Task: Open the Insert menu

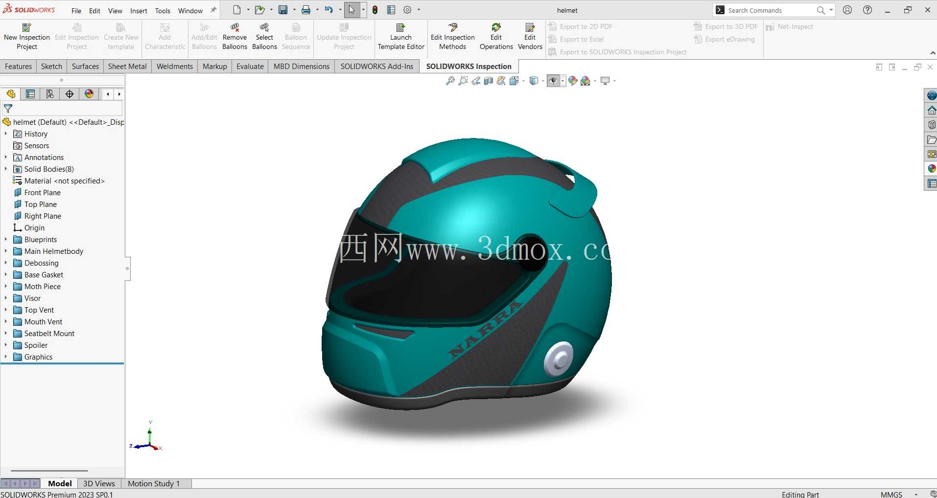Action: [x=139, y=11]
